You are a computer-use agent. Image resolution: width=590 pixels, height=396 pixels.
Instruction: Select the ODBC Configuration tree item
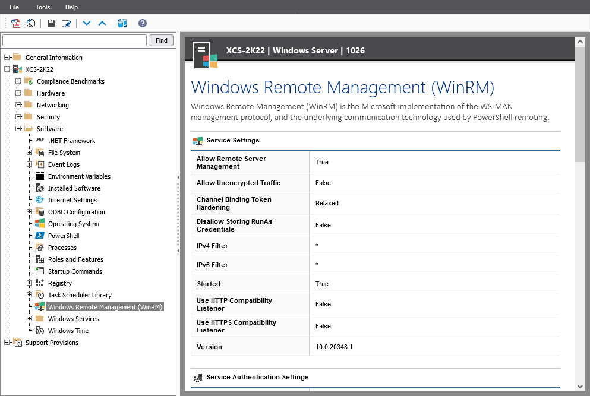77,212
